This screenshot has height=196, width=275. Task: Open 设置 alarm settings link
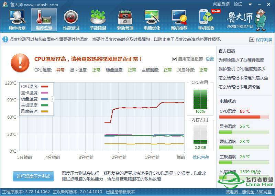point(210,59)
